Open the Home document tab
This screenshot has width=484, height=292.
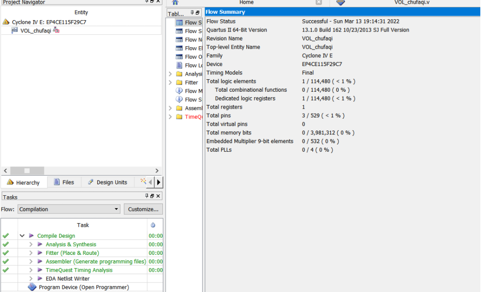(246, 2)
